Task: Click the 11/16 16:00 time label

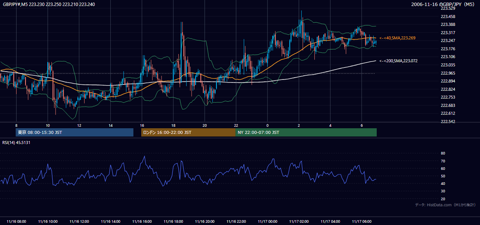Action: click(x=142, y=222)
